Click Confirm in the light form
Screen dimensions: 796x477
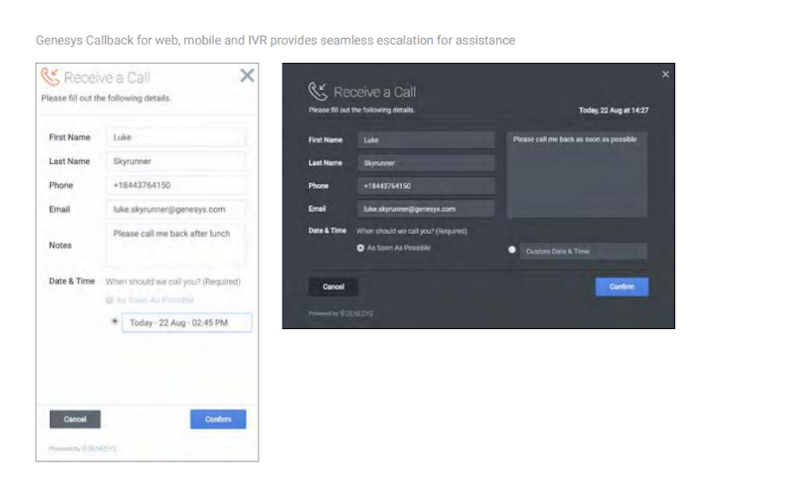(218, 419)
